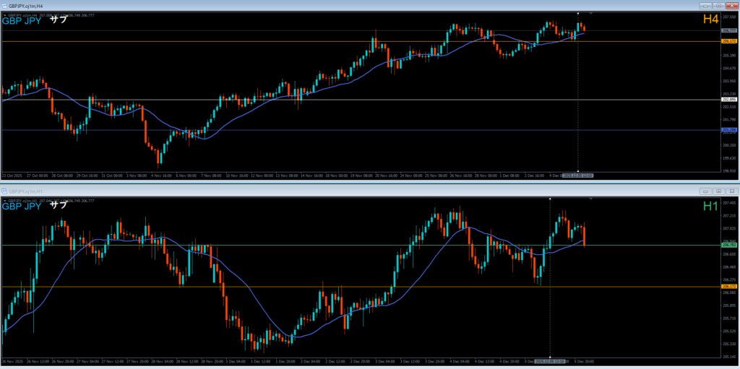The image size is (740, 369).
Task: Click the サブ label on the H4 chart
Action: coord(59,19)
